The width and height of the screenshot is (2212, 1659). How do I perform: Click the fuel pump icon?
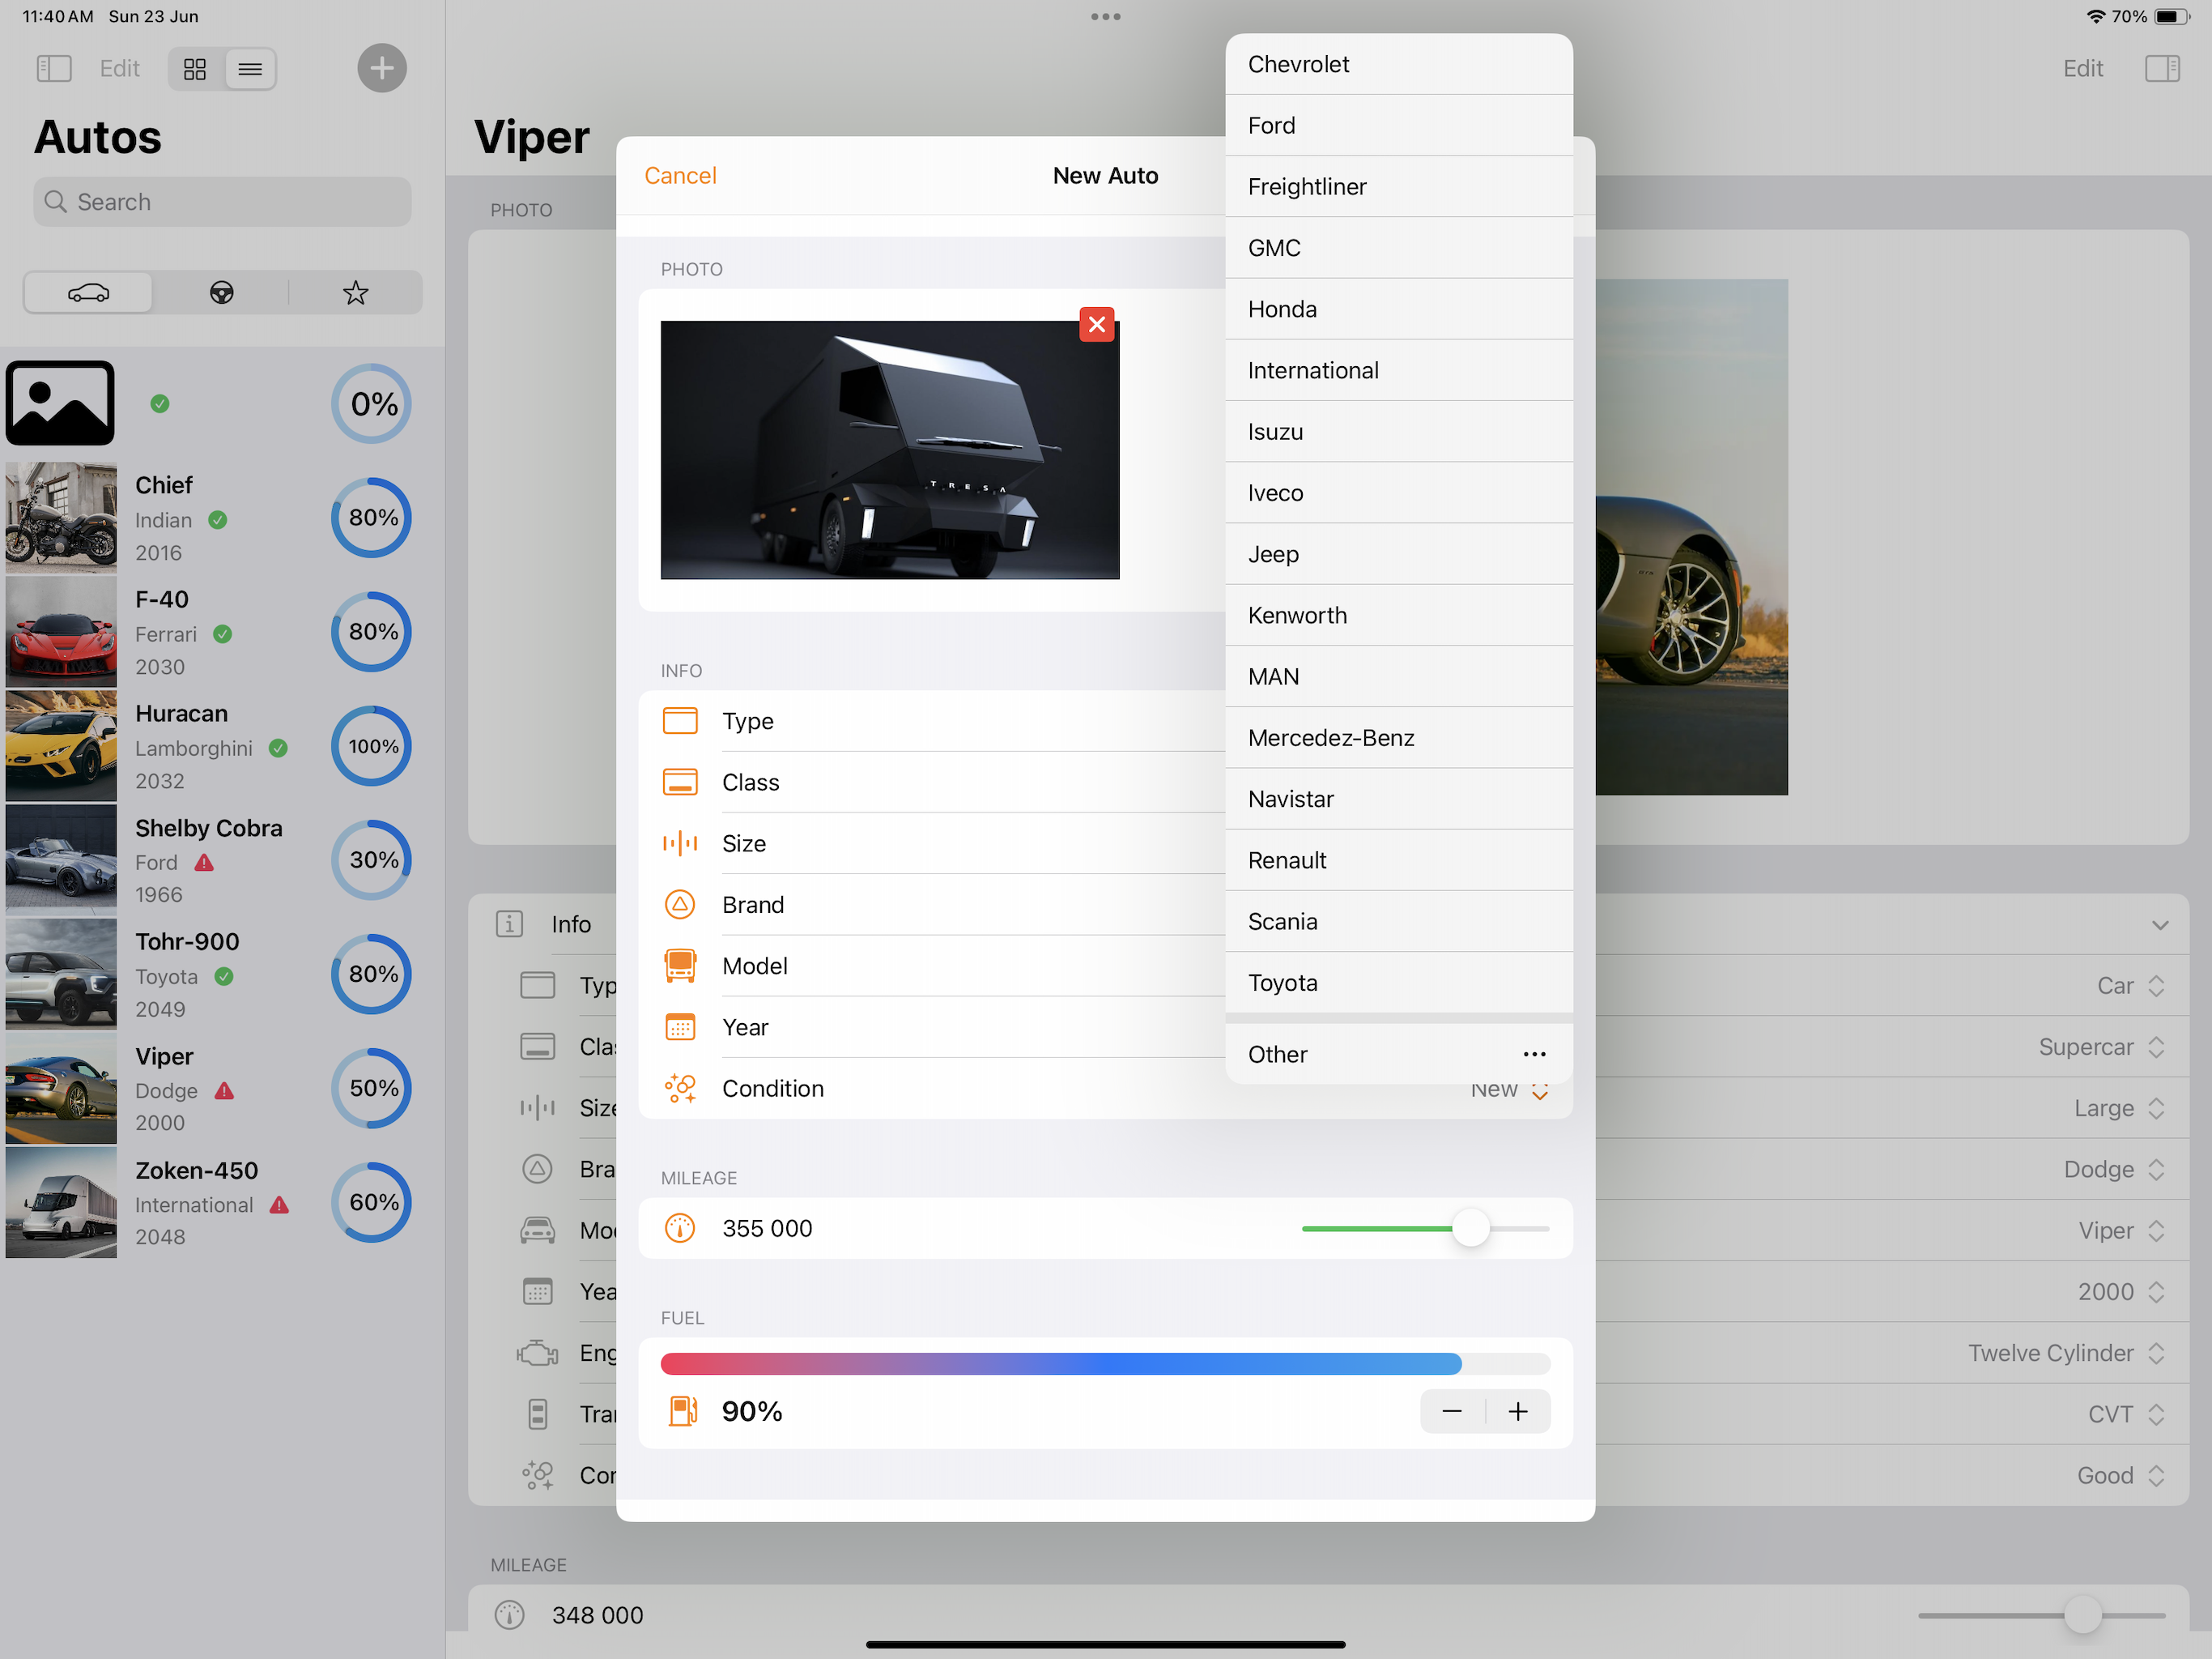pos(682,1411)
